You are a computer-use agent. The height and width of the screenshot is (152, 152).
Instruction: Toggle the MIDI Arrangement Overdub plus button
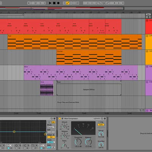[64, 3]
